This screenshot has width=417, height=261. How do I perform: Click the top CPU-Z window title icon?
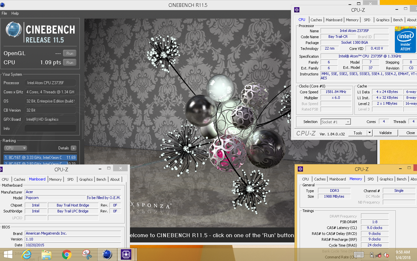click(x=296, y=10)
